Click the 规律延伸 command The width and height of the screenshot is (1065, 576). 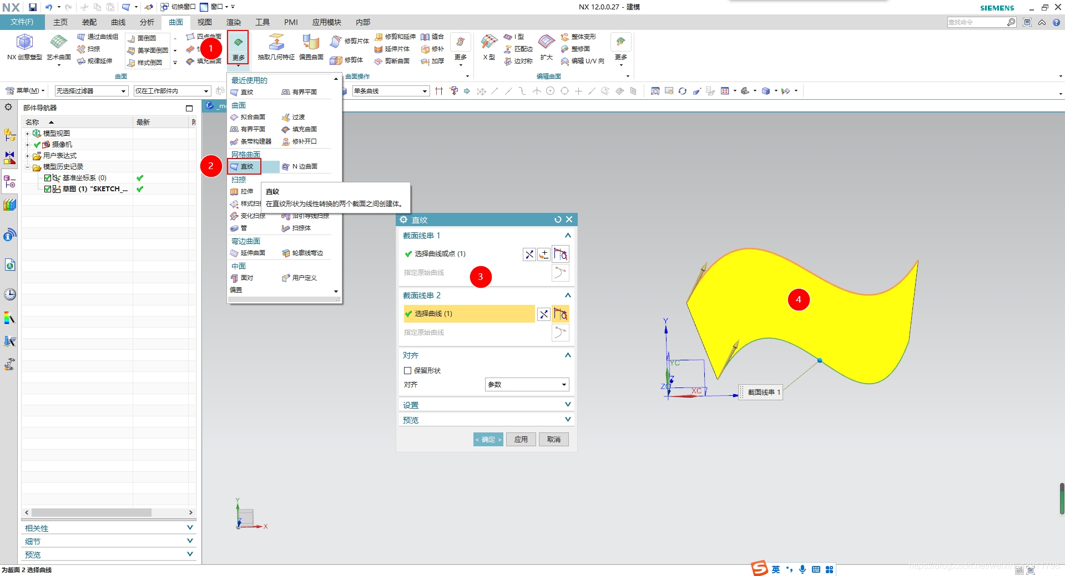click(95, 61)
